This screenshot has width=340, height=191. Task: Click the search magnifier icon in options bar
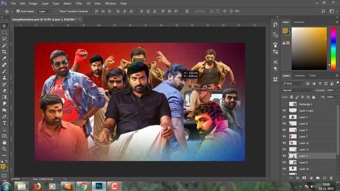click(323, 11)
